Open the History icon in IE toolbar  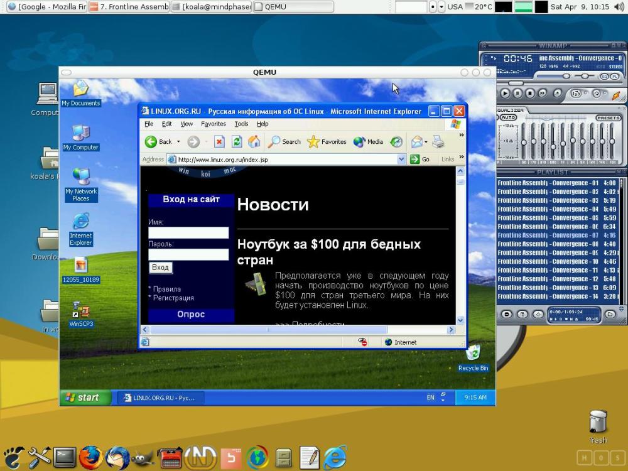click(x=396, y=142)
